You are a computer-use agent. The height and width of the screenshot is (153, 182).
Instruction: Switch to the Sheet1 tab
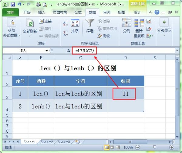(30, 142)
